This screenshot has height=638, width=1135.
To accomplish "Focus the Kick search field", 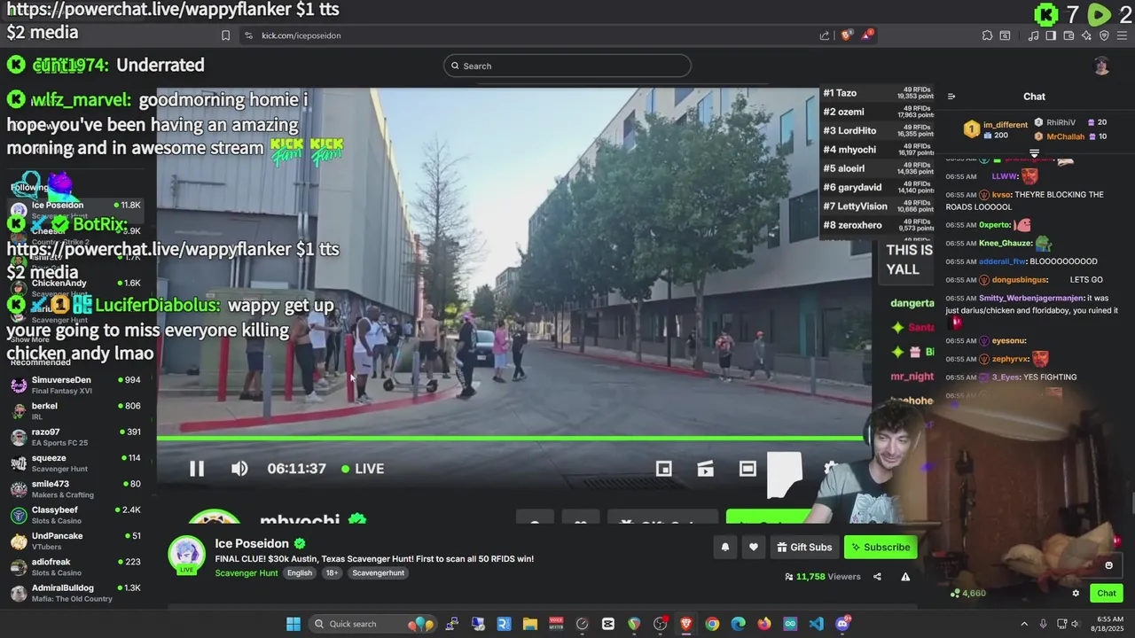I will coord(567,66).
